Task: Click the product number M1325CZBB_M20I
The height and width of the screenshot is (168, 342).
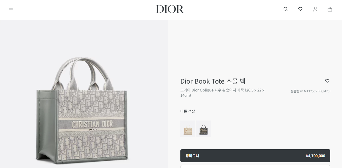Action: click(310, 91)
